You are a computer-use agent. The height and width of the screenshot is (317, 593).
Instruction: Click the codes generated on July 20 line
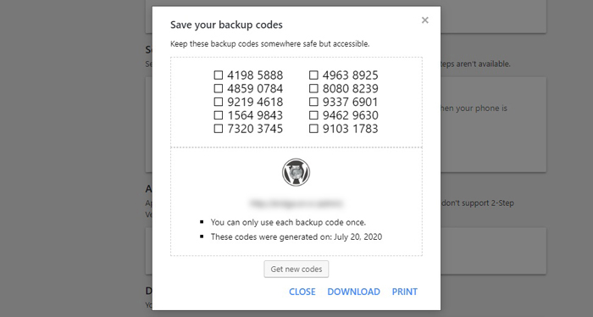click(296, 236)
